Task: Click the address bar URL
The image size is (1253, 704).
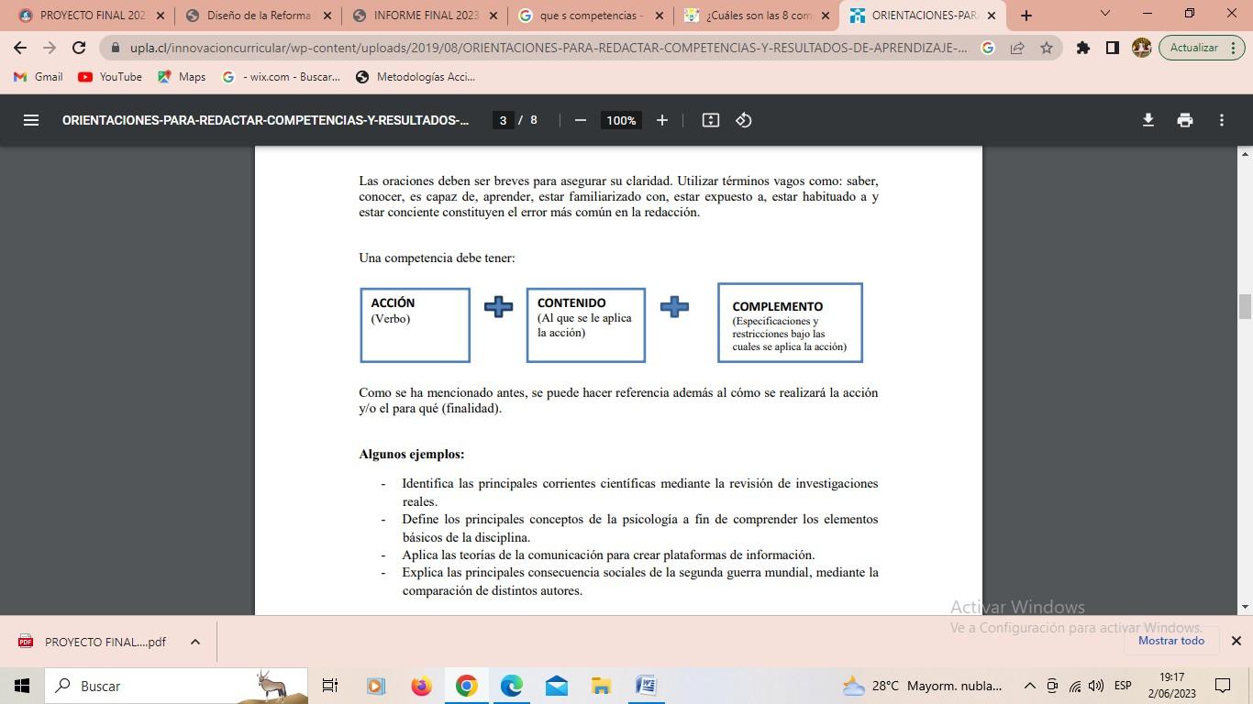Action: click(x=549, y=48)
